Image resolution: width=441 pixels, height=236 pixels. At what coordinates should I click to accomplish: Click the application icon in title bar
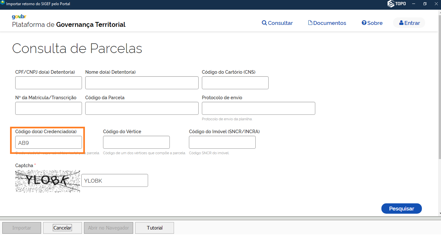(3, 4)
